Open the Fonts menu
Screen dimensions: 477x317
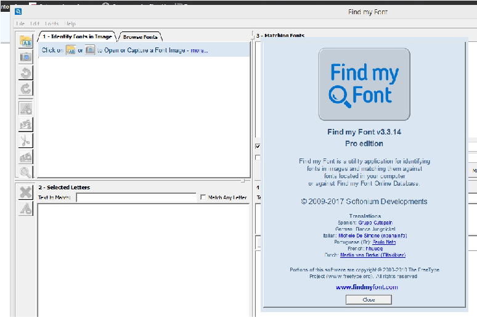coord(52,23)
